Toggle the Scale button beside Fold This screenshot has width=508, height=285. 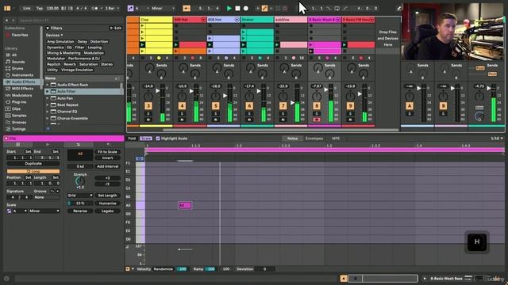coord(146,139)
